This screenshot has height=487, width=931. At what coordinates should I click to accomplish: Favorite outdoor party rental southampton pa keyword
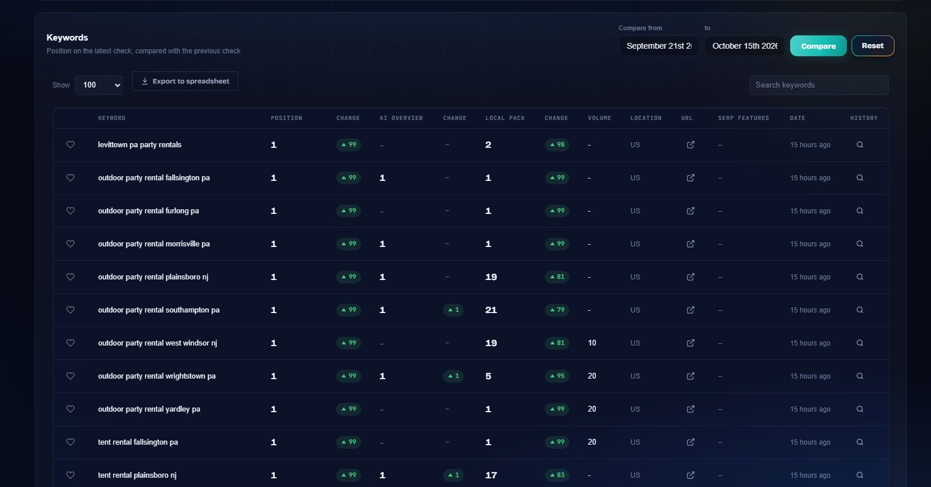coord(70,310)
